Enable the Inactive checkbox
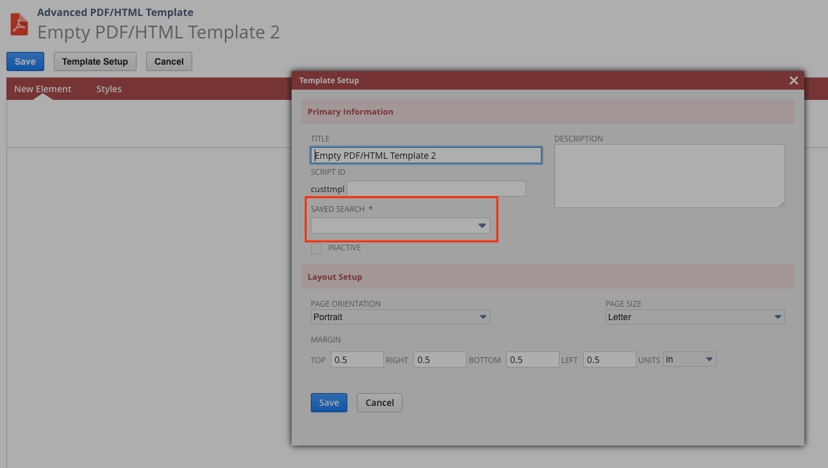The width and height of the screenshot is (828, 468). (316, 248)
